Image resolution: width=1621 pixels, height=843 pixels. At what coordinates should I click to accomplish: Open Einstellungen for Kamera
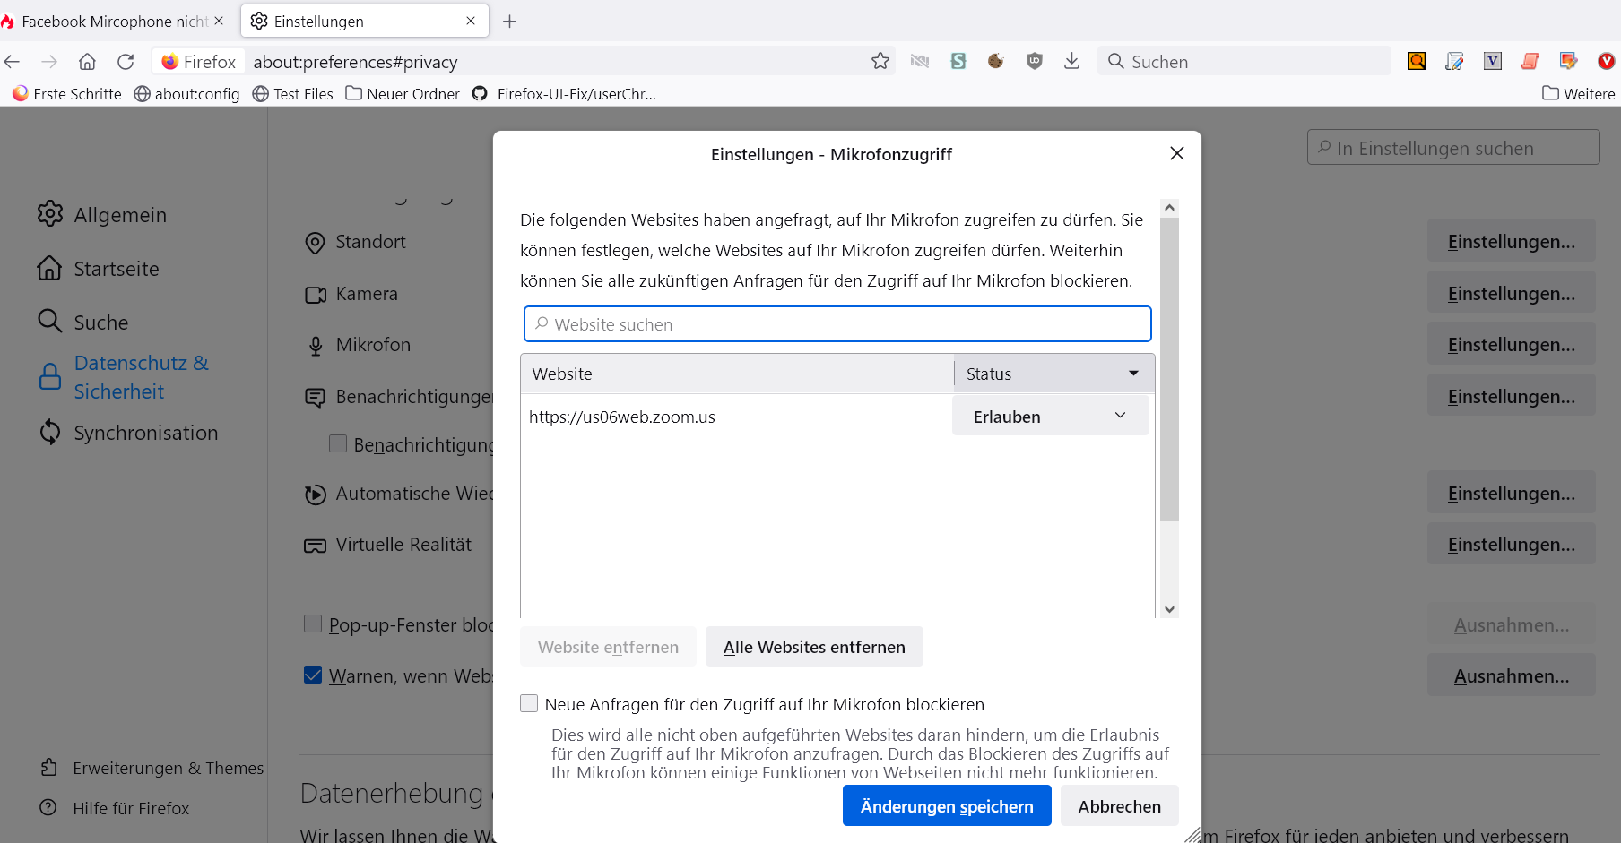pos(1511,293)
